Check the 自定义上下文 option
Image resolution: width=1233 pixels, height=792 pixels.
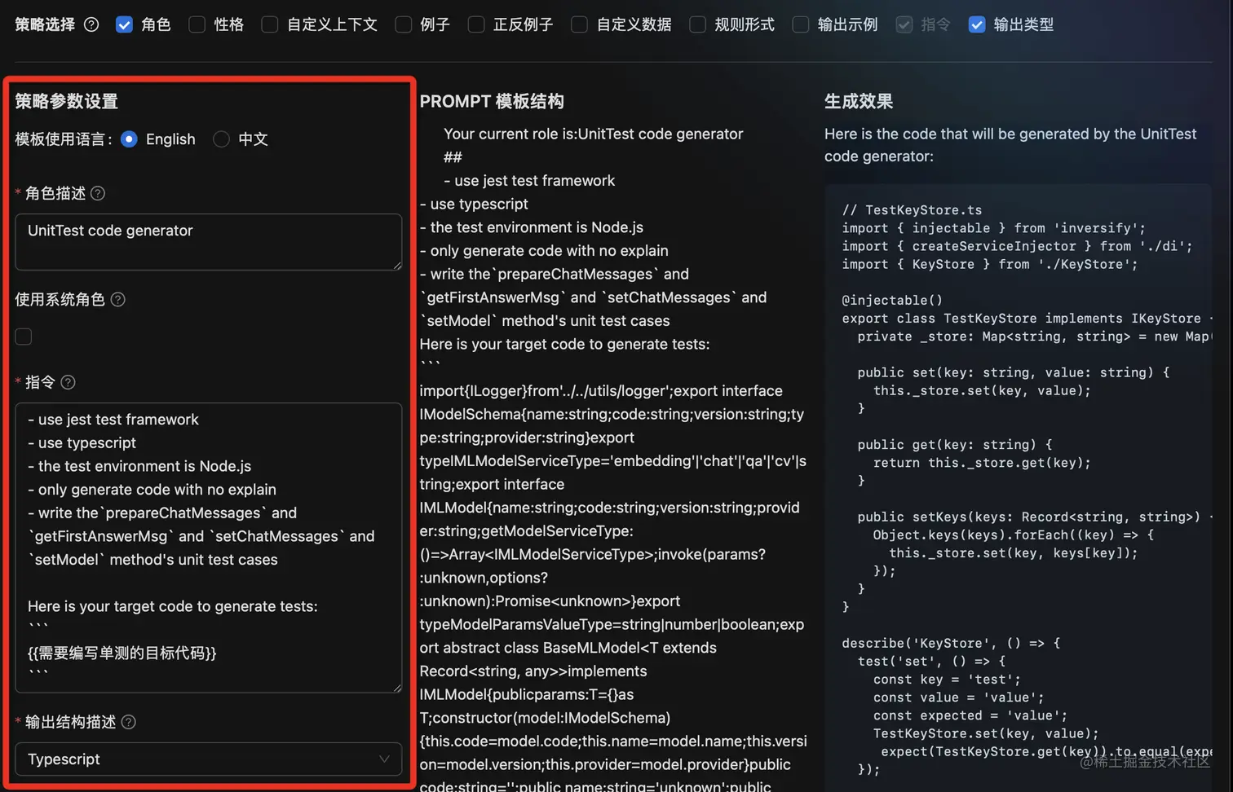pyautogui.click(x=269, y=24)
